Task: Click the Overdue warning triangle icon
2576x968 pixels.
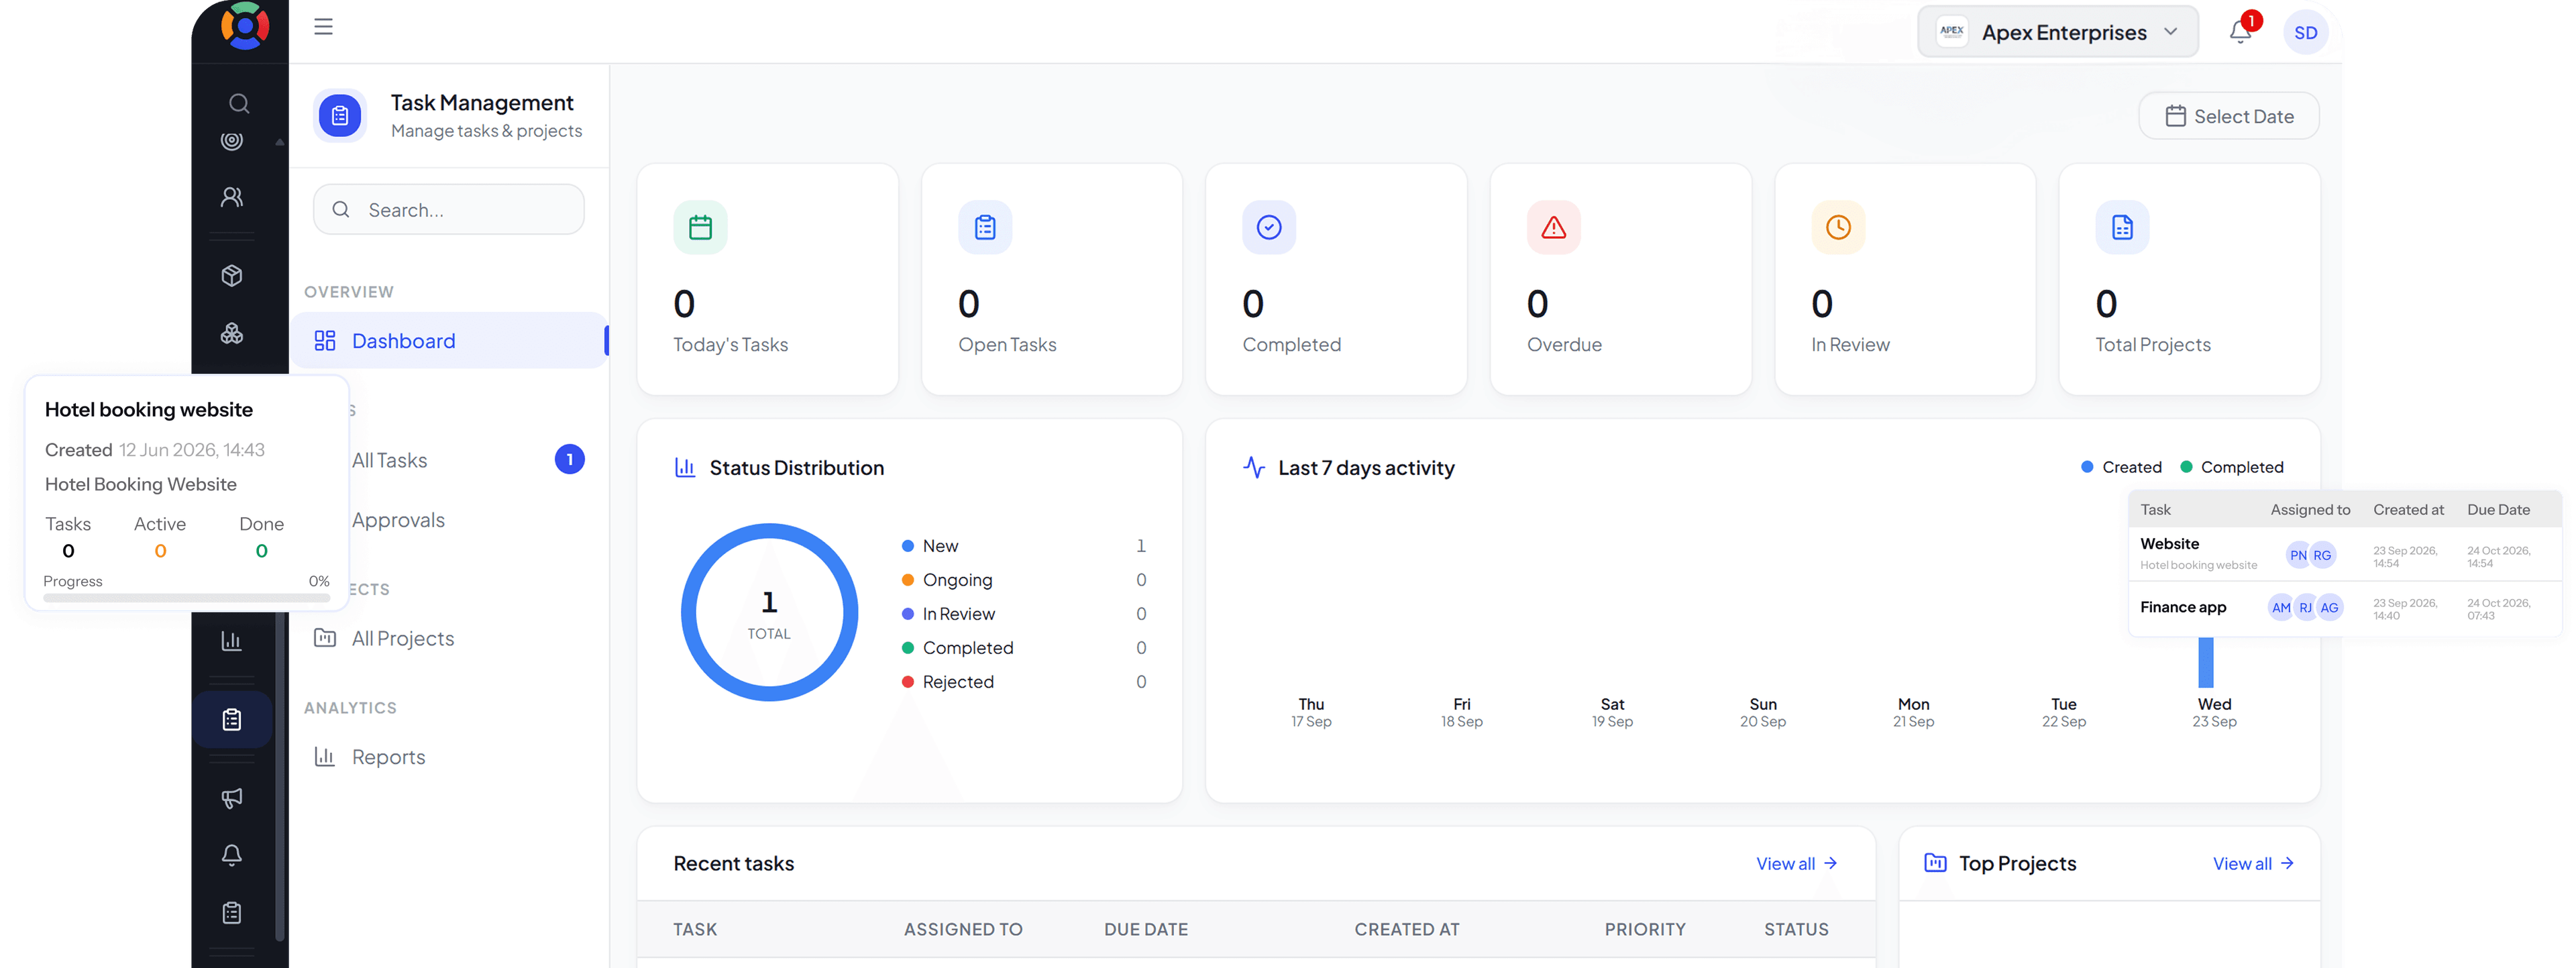Action: (x=1554, y=227)
